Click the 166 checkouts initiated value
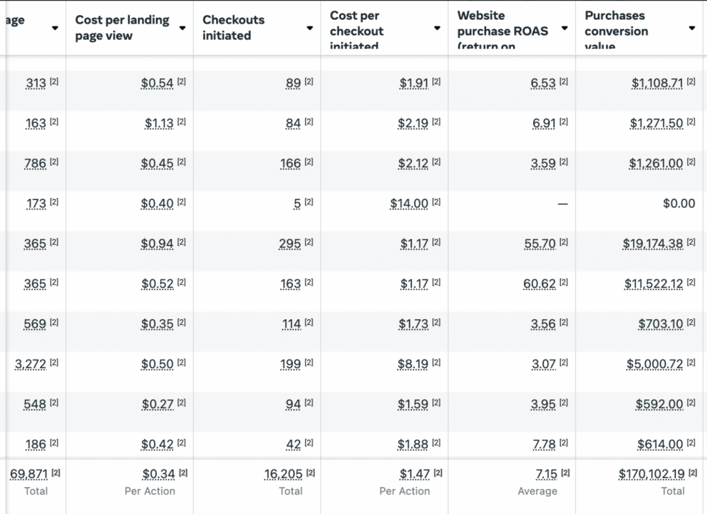The image size is (707, 514). [290, 164]
